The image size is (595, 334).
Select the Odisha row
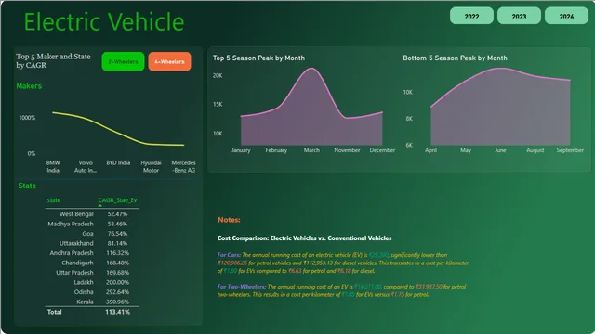click(x=92, y=292)
